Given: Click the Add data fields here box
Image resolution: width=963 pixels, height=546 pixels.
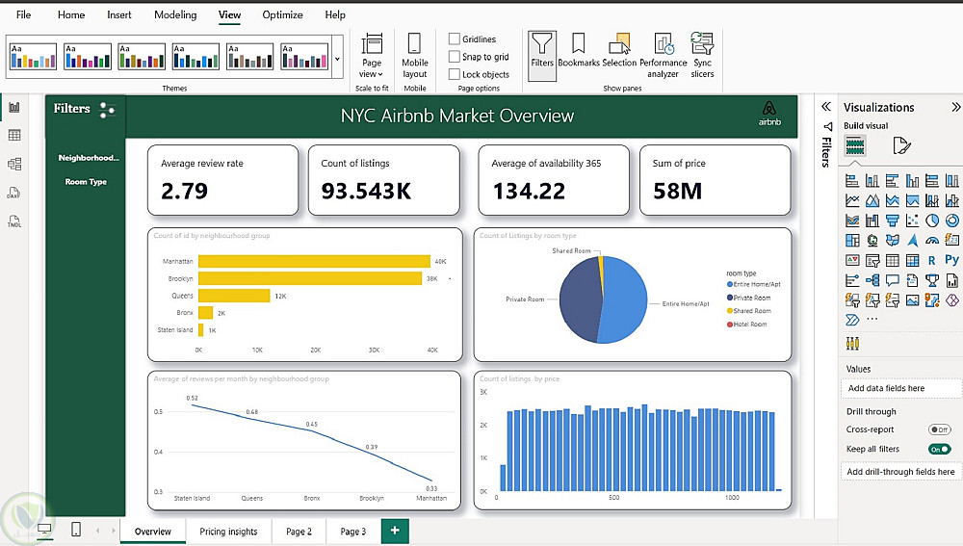Looking at the screenshot, I should [x=899, y=388].
